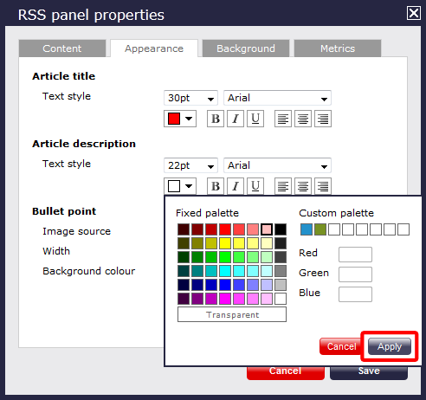The width and height of the screenshot is (426, 400).
Task: Right-align the Article description text
Action: [323, 186]
